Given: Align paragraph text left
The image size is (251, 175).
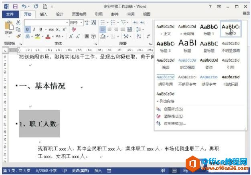Looking at the screenshot, I should pos(103,29).
